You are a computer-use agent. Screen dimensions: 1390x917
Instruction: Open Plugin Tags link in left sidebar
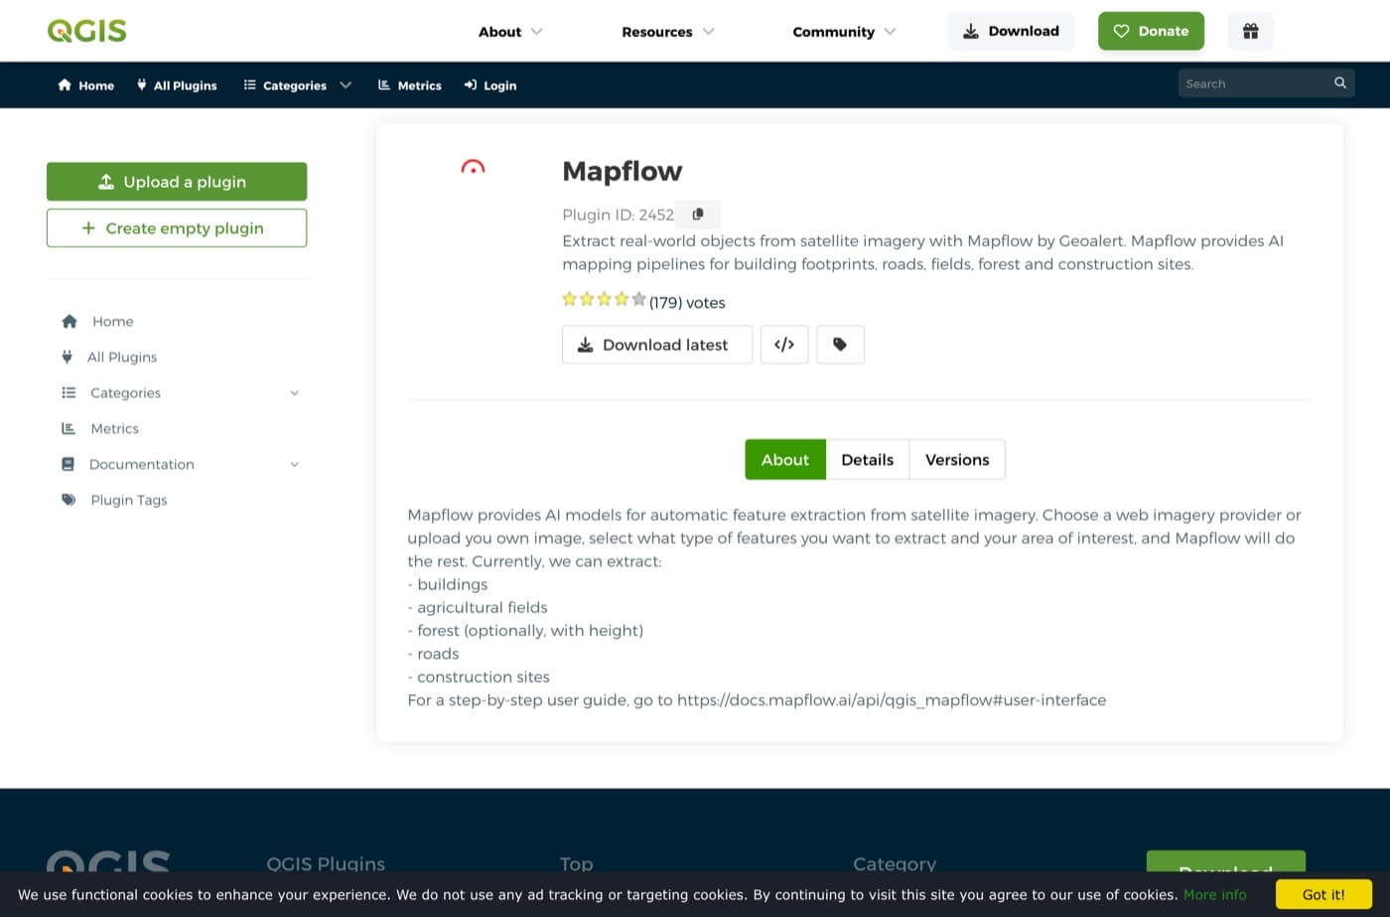[129, 500]
